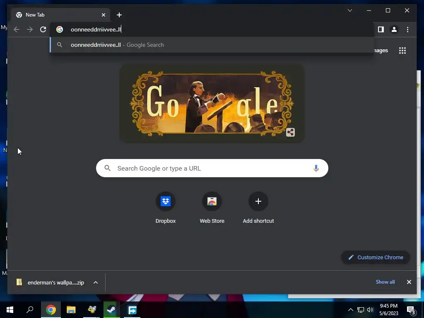The image size is (424, 318).
Task: Click Show all downloads link
Action: coord(385,282)
